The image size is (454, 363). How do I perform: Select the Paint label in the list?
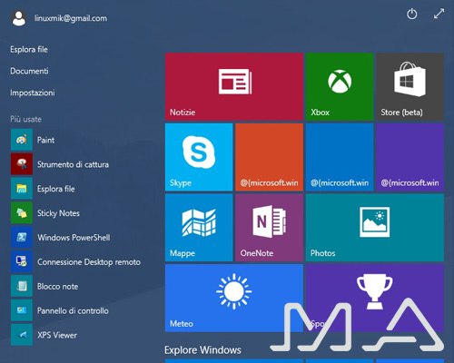[x=45, y=140]
